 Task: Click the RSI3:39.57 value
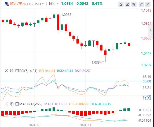83,71
